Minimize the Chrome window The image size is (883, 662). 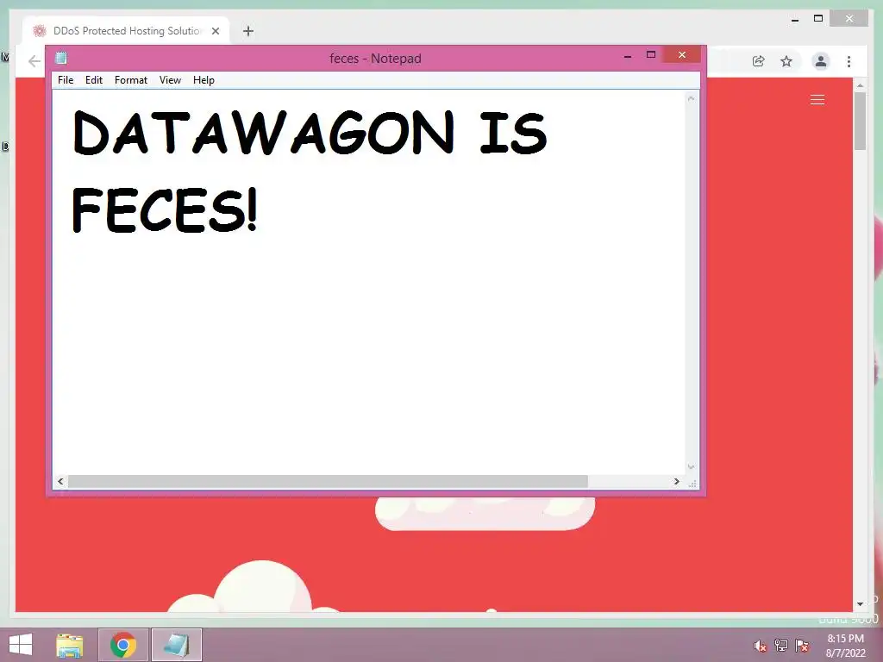coord(795,19)
